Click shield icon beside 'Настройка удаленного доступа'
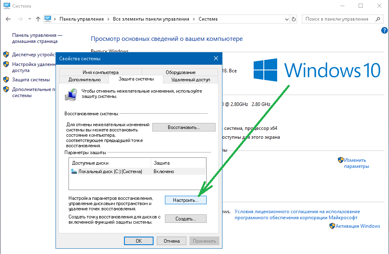The height and width of the screenshot is (254, 389). [x=6, y=64]
